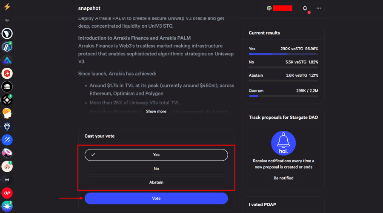383x213 pixels.
Task: Open the SushiSwap space icon
Action: [7, 153]
